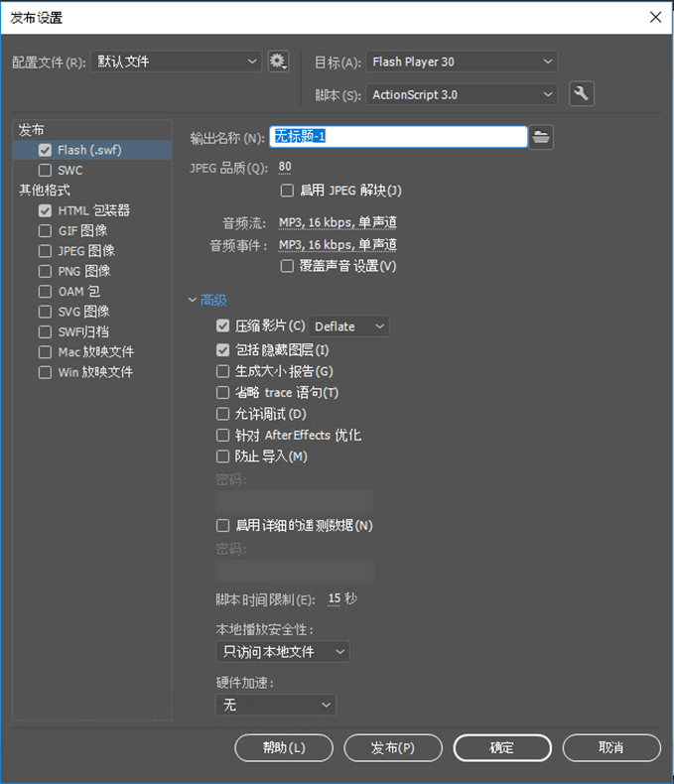Screen dimensions: 674x784
Task: Enable 生成大小报告 checkbox
Action: pos(223,371)
